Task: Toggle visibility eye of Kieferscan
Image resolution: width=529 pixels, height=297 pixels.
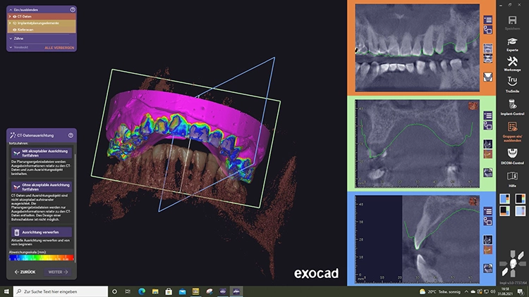Action: click(15, 30)
